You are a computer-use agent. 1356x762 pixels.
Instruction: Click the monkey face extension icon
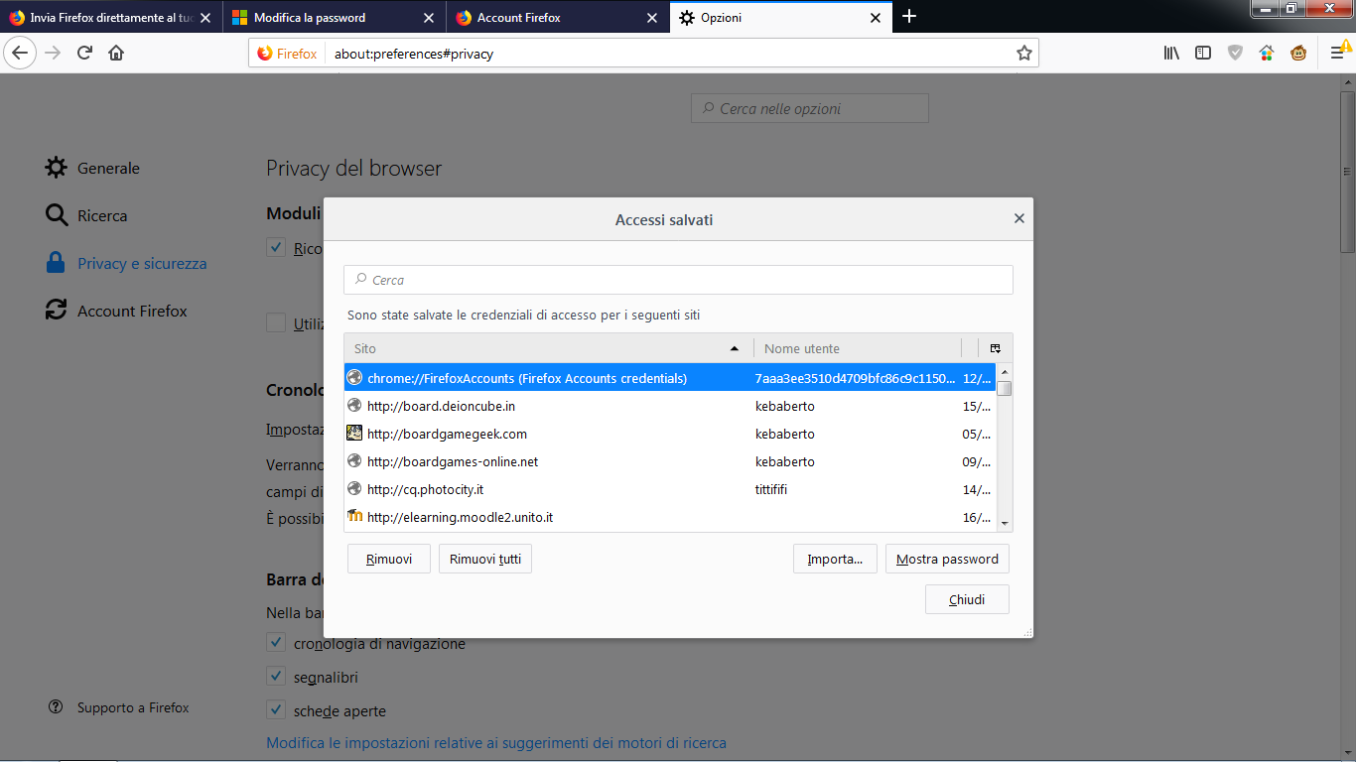point(1298,53)
